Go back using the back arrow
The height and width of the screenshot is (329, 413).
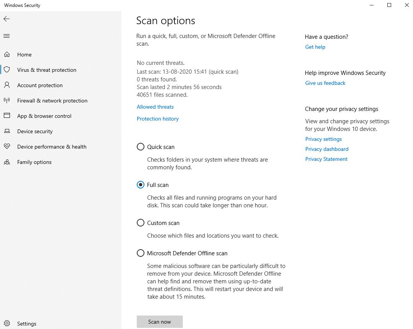pyautogui.click(x=7, y=19)
